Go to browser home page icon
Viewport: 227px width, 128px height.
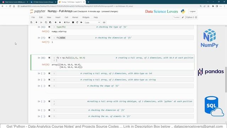coord(14,6)
